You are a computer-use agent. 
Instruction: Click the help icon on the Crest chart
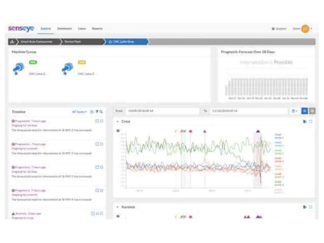[x=118, y=131]
